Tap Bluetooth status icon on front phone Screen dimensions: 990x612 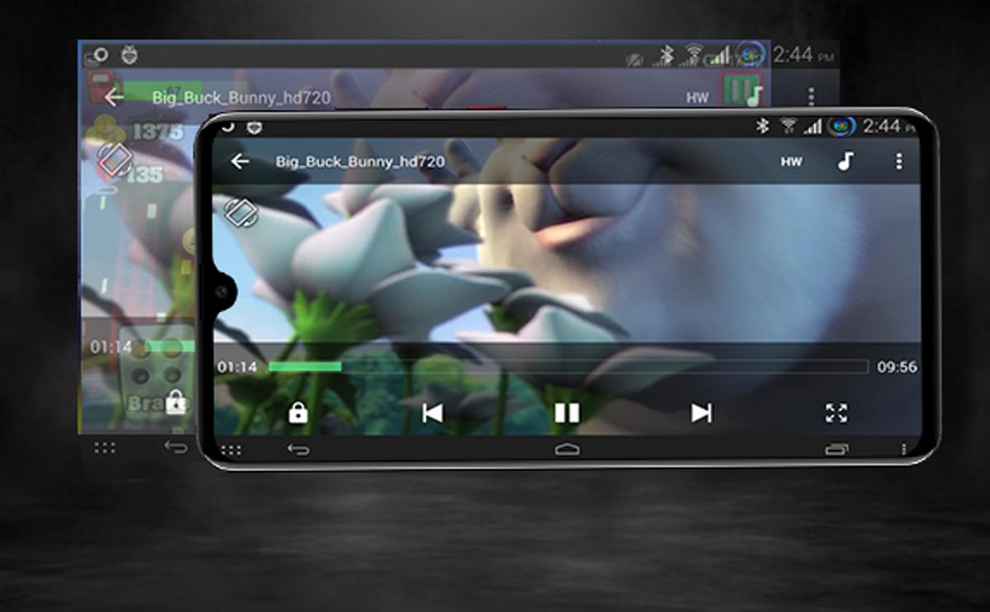coord(763,126)
